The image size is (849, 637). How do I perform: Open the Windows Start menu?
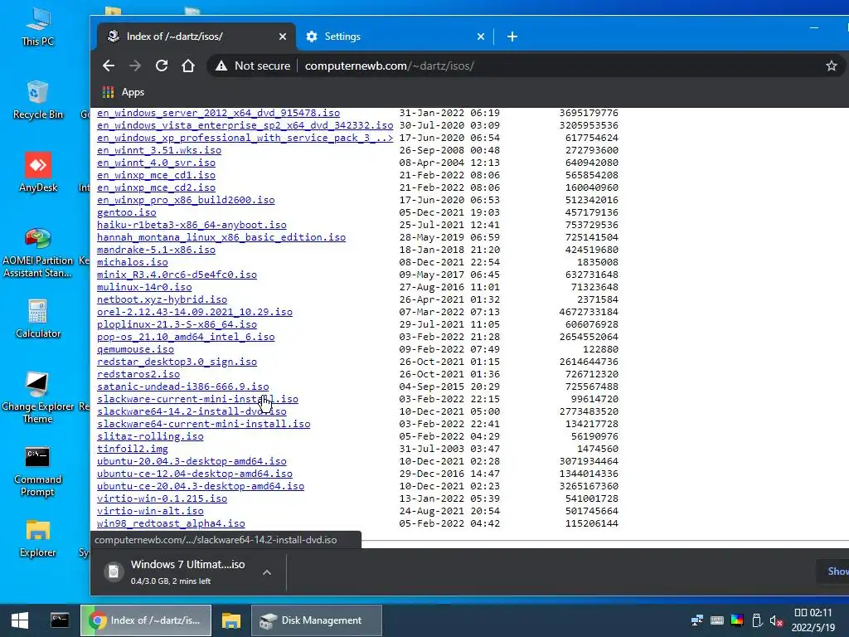click(x=20, y=620)
